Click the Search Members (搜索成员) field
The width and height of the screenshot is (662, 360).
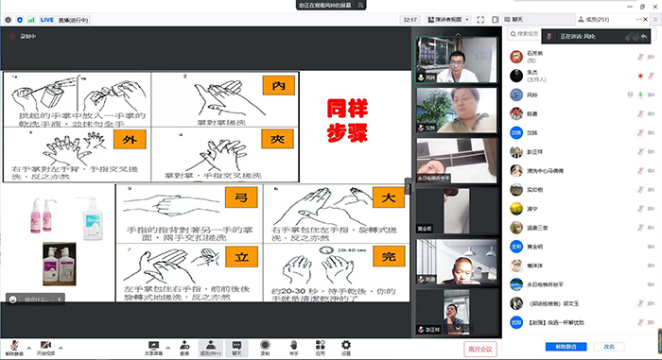click(524, 34)
